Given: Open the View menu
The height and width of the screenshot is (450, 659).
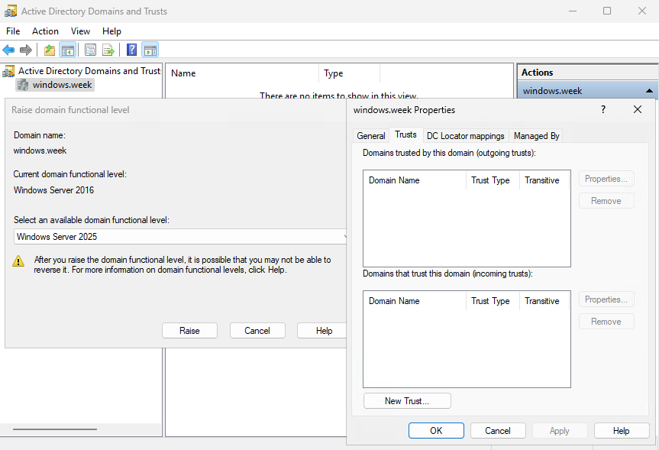Looking at the screenshot, I should click(x=80, y=31).
